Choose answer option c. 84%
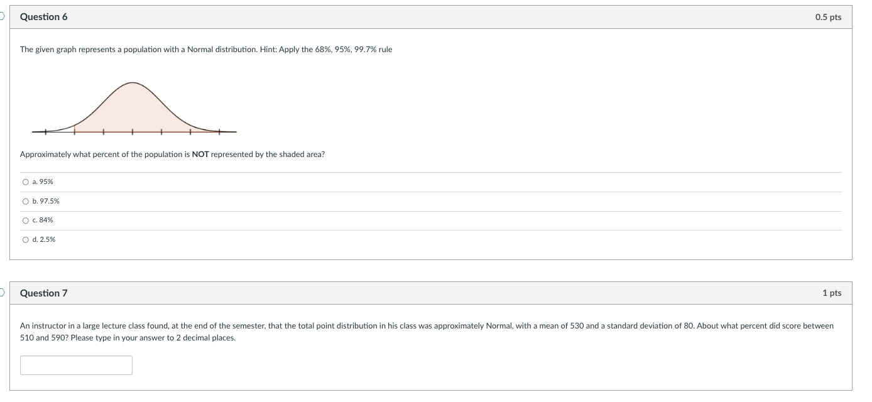 point(26,220)
